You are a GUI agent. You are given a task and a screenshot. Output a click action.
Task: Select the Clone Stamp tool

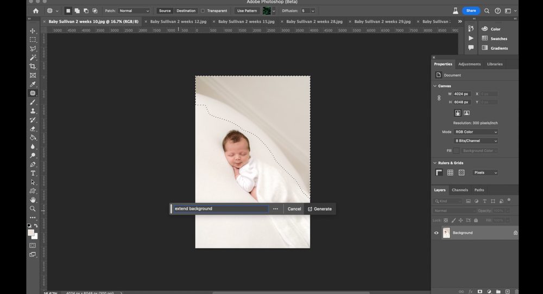click(x=33, y=111)
